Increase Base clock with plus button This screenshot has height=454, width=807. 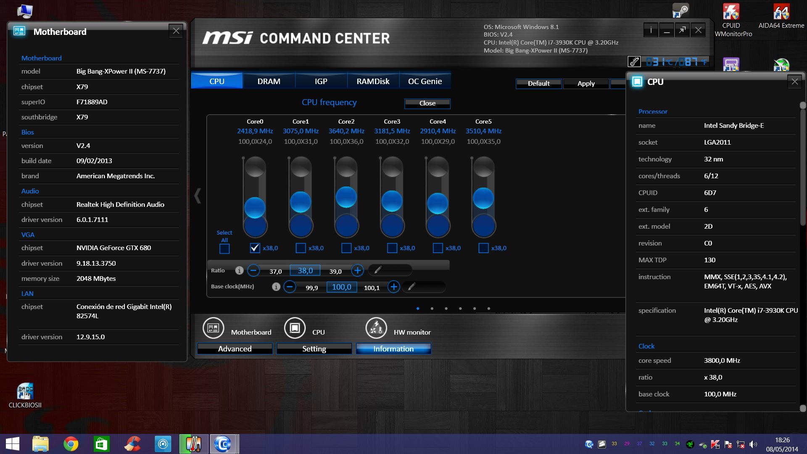(x=393, y=287)
